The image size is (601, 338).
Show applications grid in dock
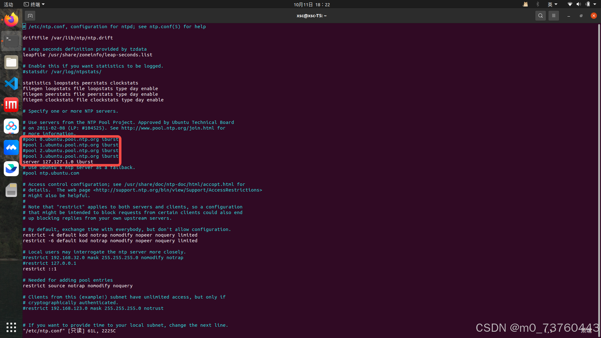tap(11, 327)
